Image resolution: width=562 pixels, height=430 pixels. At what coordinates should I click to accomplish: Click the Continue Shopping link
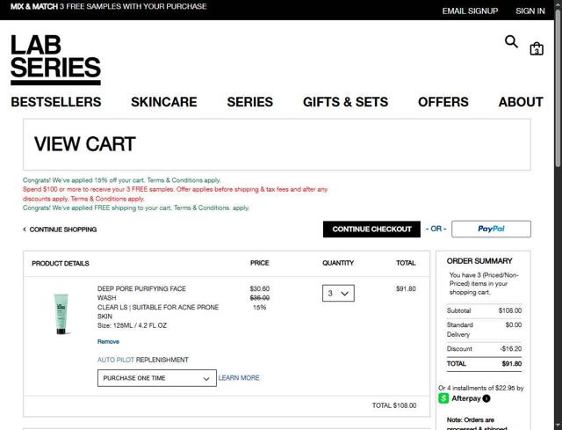[62, 230]
